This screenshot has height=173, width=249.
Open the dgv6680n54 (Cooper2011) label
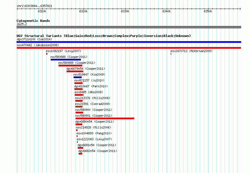tap(95, 121)
